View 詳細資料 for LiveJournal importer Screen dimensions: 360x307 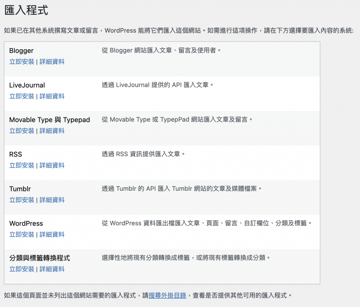pyautogui.click(x=52, y=96)
